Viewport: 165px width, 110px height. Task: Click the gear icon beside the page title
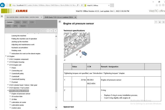click(x=60, y=22)
